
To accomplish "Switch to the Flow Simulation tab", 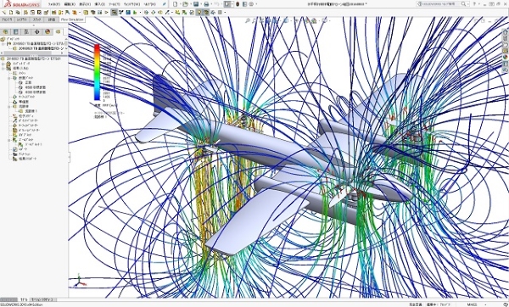I will pyautogui.click(x=72, y=20).
